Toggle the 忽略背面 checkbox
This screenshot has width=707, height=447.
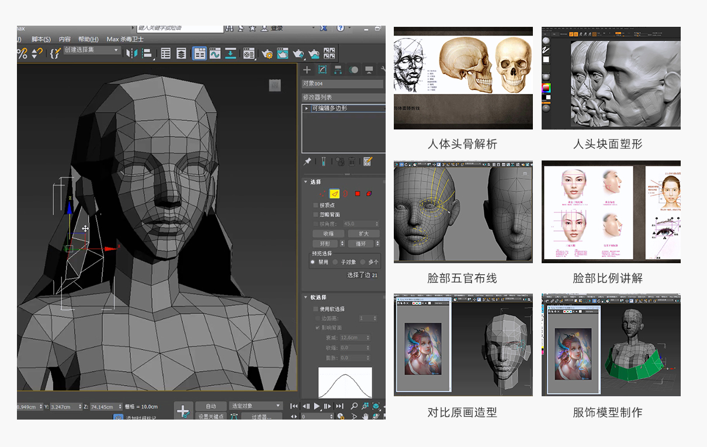[x=316, y=215]
